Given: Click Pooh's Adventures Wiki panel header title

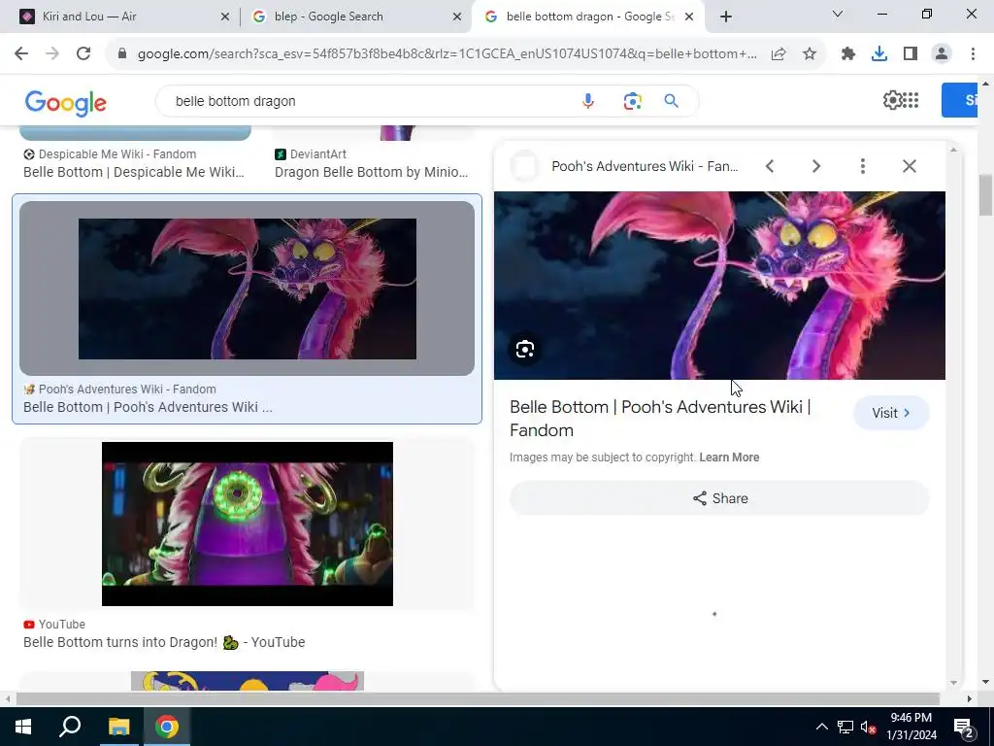Looking at the screenshot, I should pyautogui.click(x=645, y=166).
